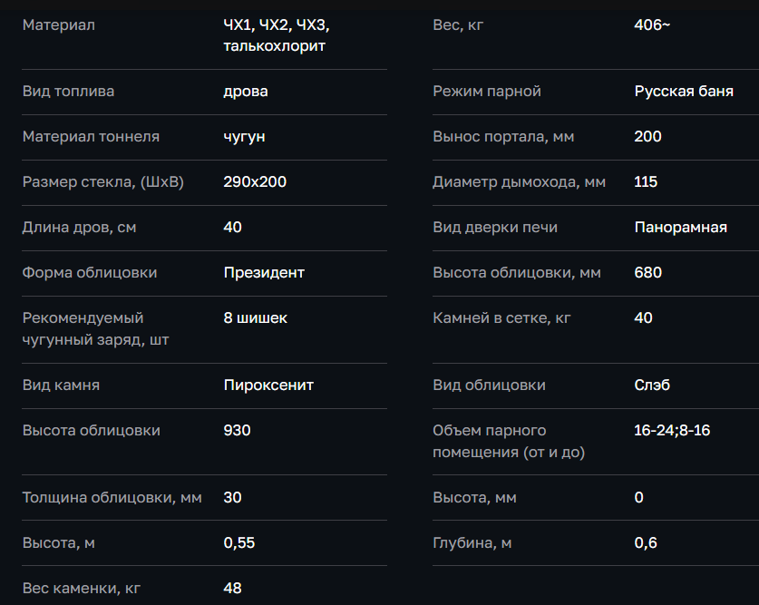
Task: Select the 'Президент' cladding shape value
Action: 264,273
